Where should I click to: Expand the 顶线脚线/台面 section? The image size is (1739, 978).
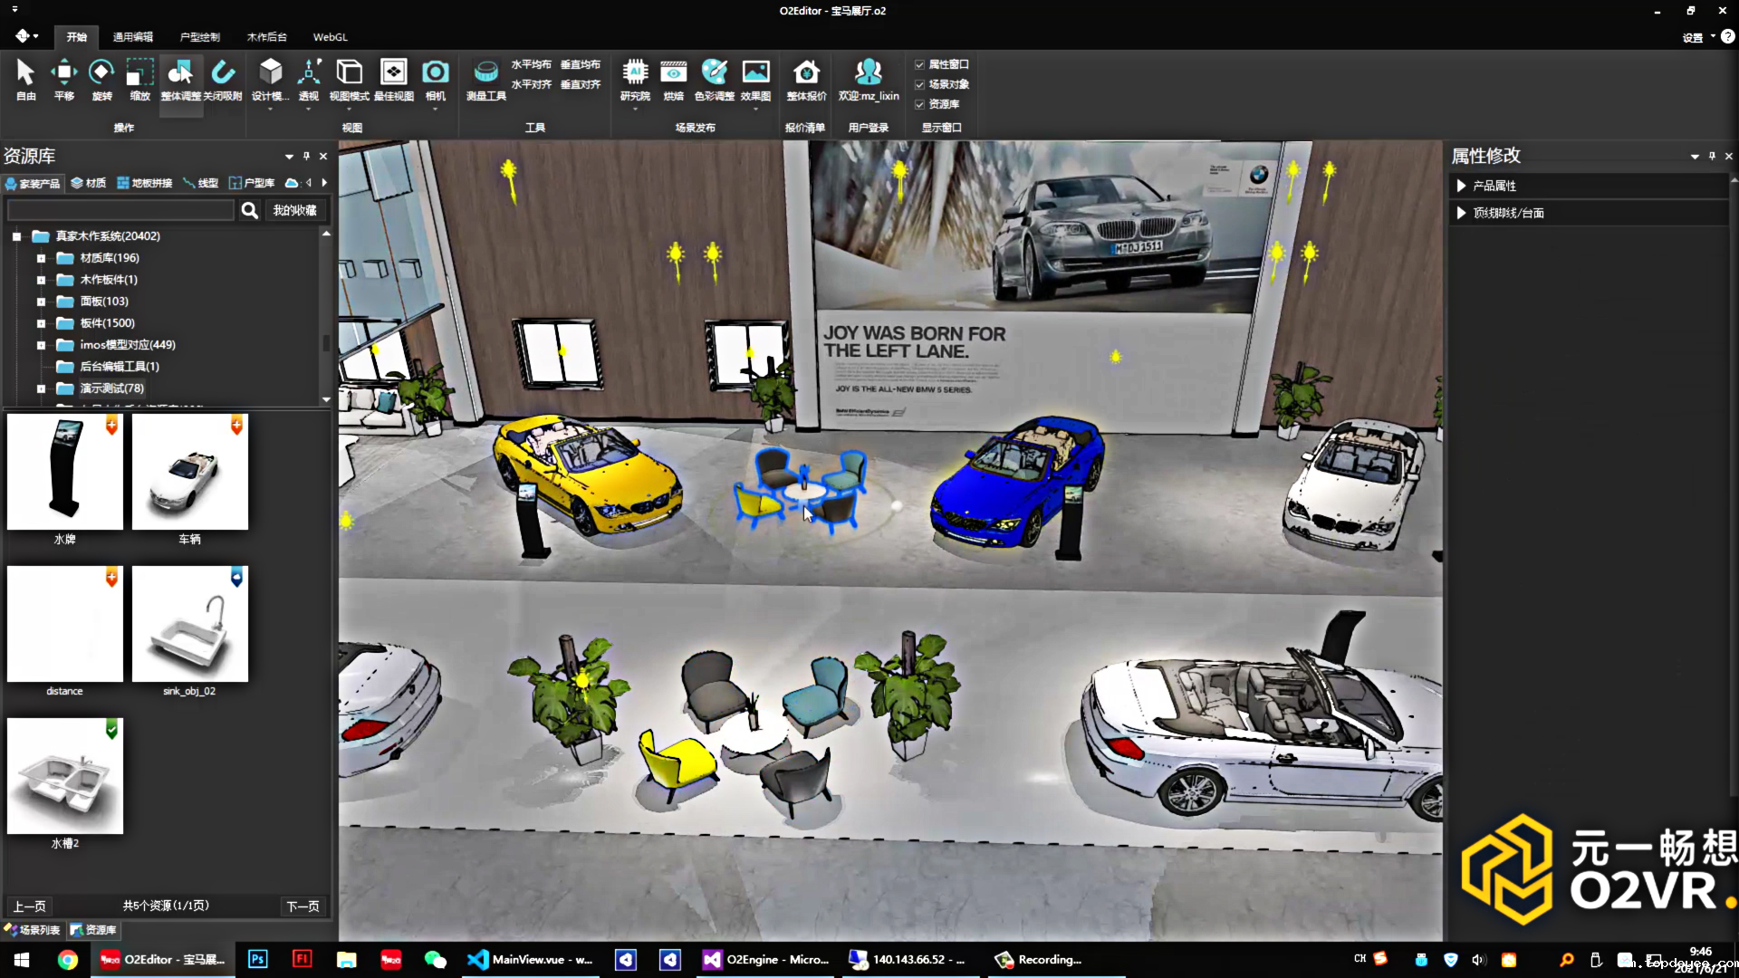[1461, 213]
